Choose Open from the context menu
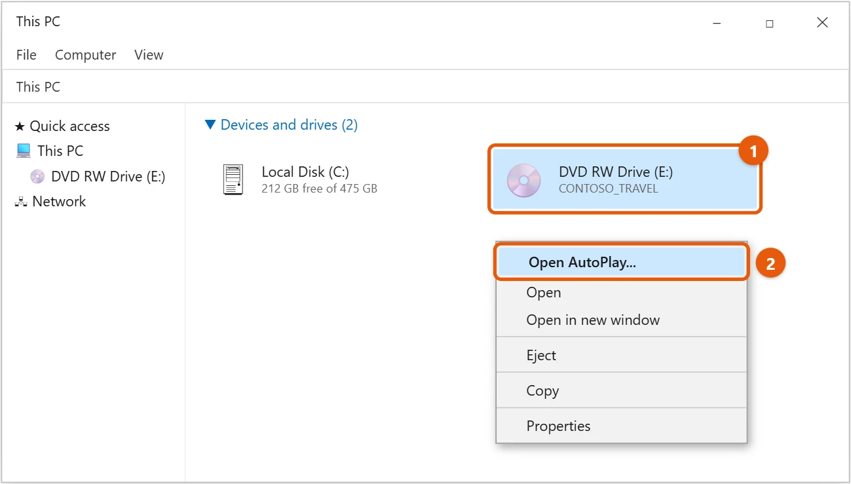The image size is (851, 484). tap(621, 293)
